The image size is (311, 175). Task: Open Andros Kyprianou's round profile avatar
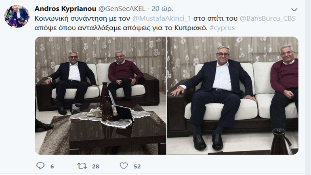pos(17,16)
